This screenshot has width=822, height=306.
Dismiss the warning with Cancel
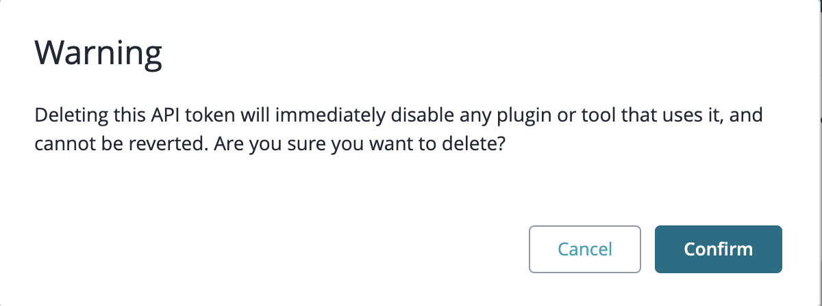(585, 249)
